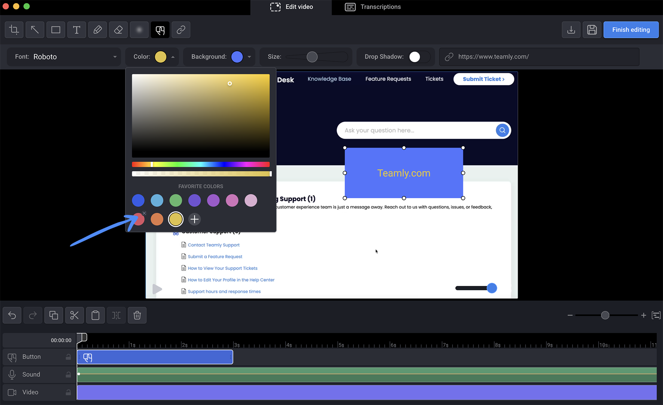Collapse the text Color picker dropdown

(x=173, y=57)
